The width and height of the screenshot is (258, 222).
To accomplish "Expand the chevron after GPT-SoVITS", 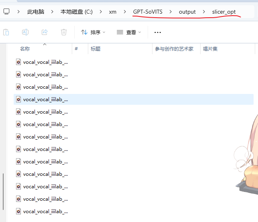I will (171, 12).
